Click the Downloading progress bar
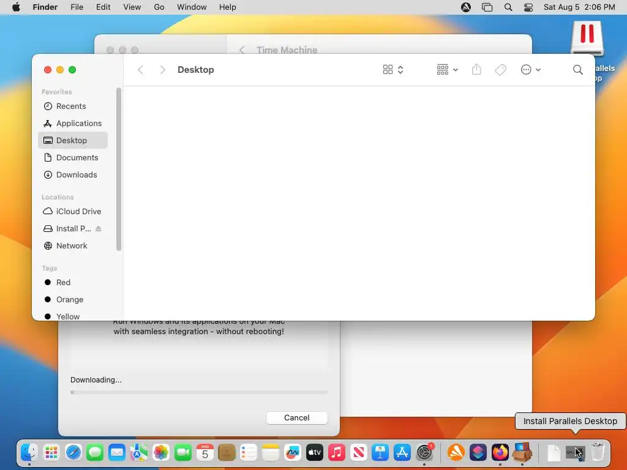The image size is (627, 470). [199, 392]
